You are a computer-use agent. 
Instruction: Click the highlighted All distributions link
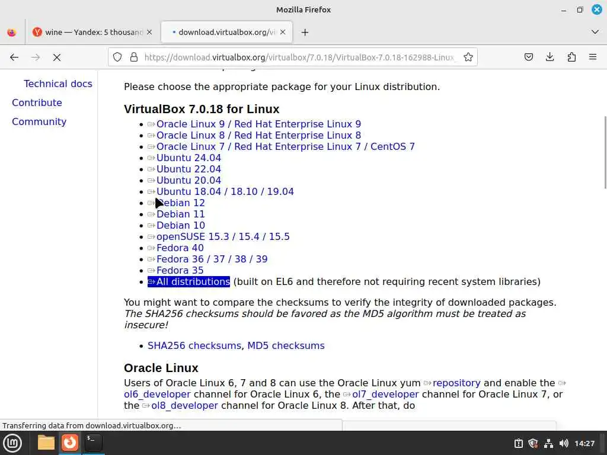click(189, 281)
